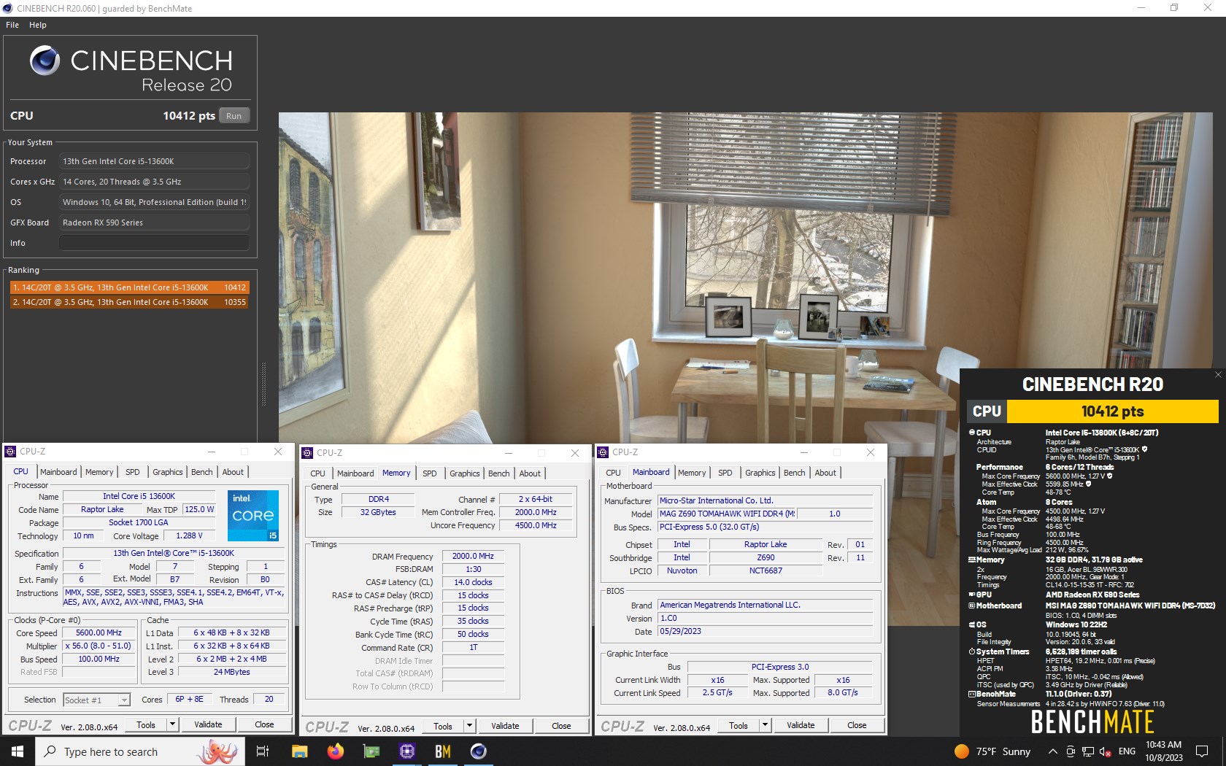Click Close button in middle CPU-Z window
The image size is (1226, 766).
561,726
